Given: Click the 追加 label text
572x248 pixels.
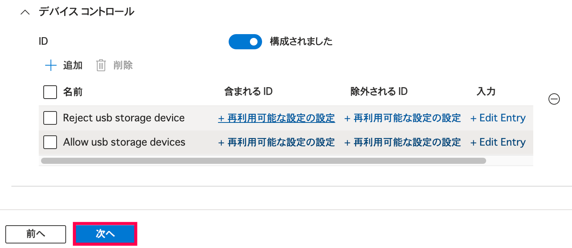Looking at the screenshot, I should (73, 66).
